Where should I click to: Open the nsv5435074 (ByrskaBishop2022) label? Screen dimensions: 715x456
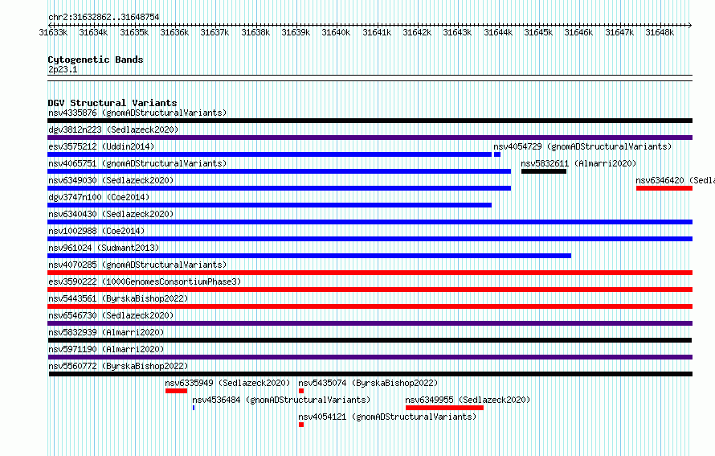click(368, 383)
